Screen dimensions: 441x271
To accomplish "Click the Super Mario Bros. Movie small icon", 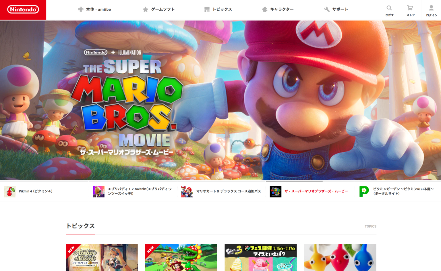I will [x=275, y=191].
